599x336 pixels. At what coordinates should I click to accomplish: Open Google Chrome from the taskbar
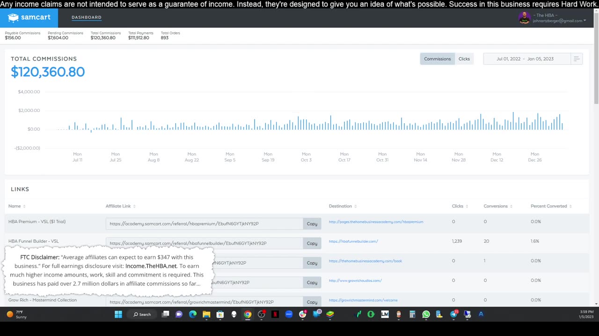click(248, 314)
